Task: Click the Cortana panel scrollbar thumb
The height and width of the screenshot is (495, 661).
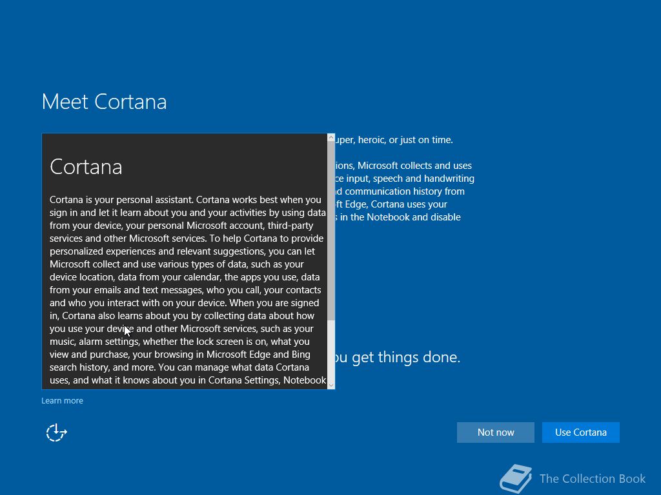Action: click(x=331, y=231)
